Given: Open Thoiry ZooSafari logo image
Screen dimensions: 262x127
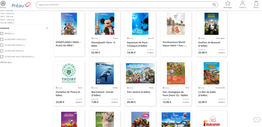Looking at the screenshot, I should tap(69, 73).
